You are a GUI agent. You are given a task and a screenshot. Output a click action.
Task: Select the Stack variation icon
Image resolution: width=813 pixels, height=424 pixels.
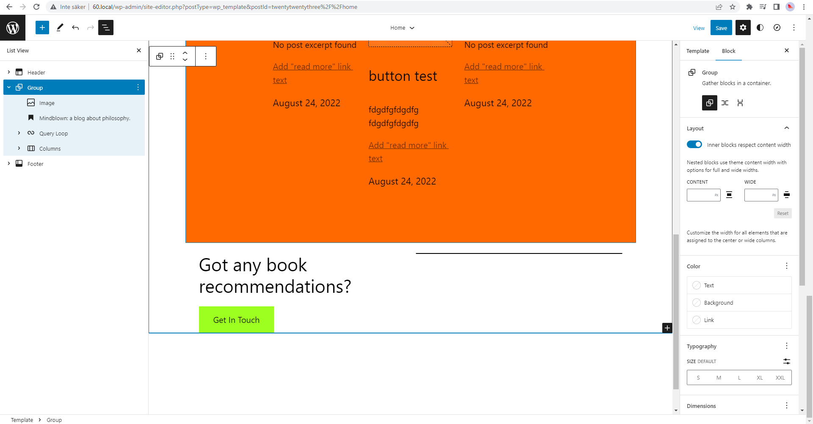click(x=740, y=103)
